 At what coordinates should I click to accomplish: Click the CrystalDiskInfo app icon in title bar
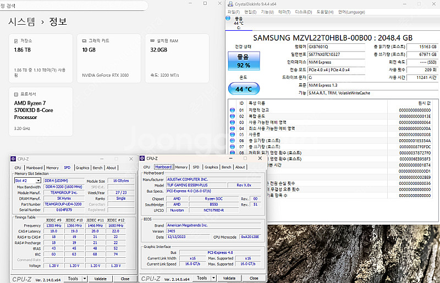(230, 4)
